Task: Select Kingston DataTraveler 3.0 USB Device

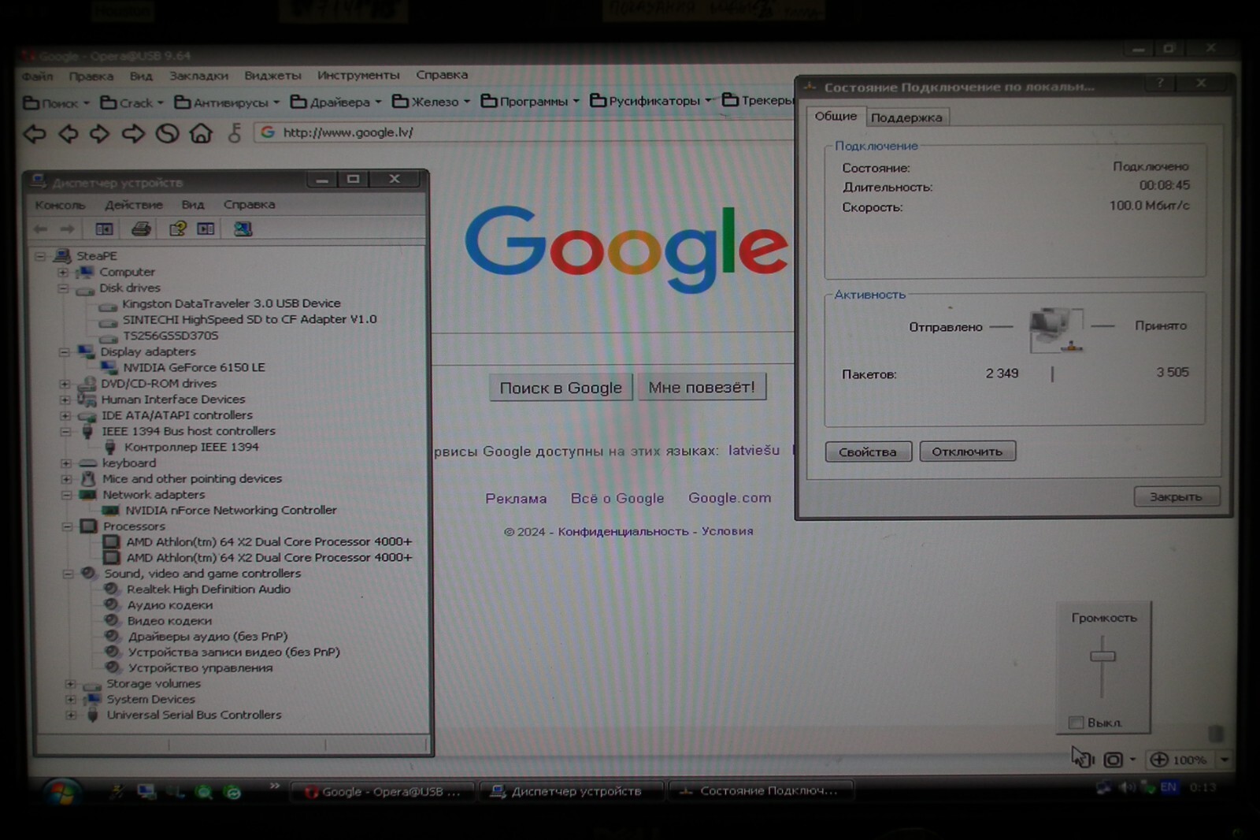Action: coord(232,303)
